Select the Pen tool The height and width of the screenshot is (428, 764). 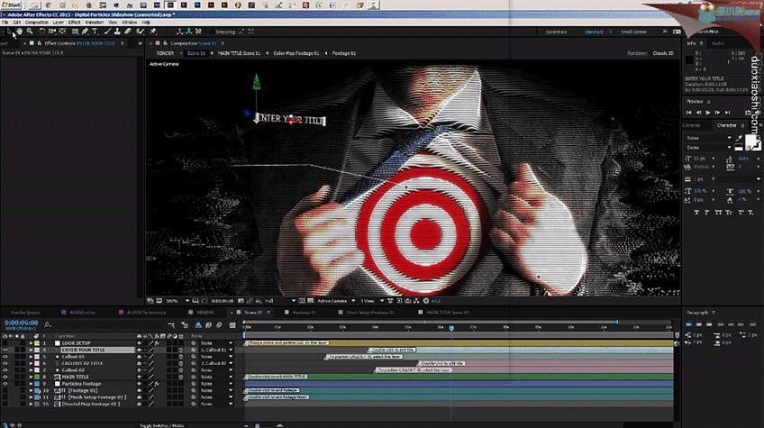85,32
